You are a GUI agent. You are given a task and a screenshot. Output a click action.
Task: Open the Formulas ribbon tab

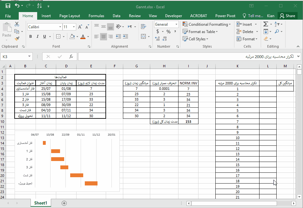tap(96, 16)
